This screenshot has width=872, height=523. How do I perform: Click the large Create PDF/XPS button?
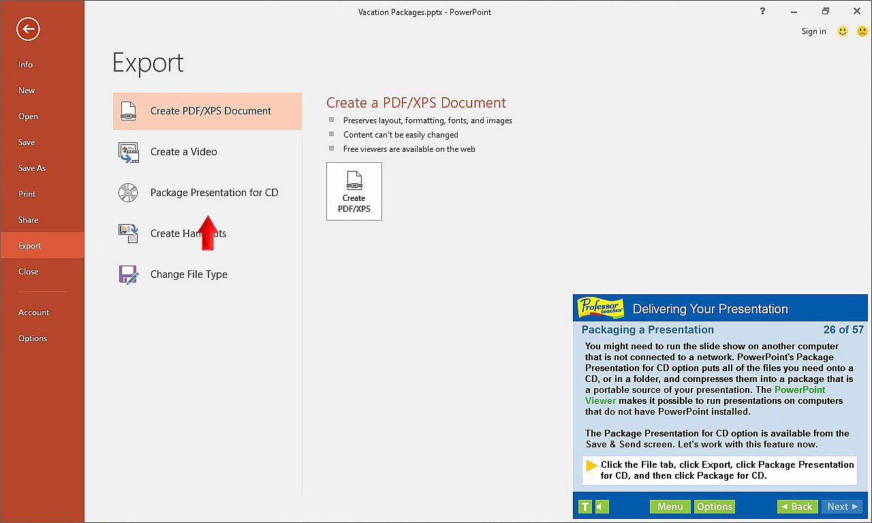(354, 191)
